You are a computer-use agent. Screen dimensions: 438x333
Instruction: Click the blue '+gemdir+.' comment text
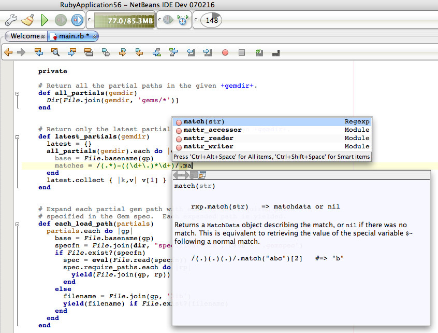239,86
